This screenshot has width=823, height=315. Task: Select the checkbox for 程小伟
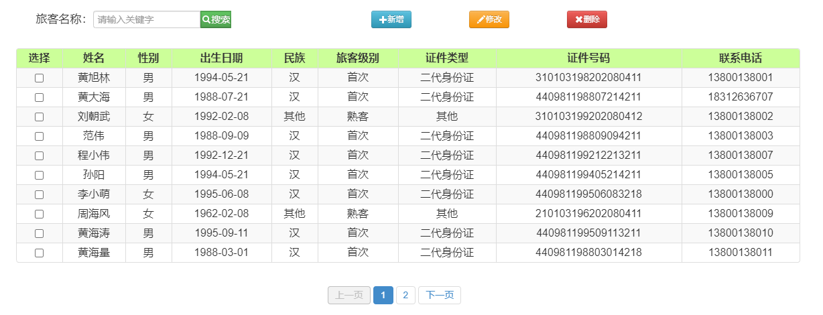[x=40, y=155]
